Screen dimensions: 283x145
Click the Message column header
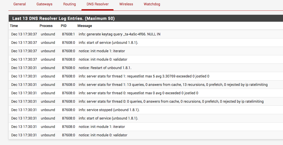point(85,26)
